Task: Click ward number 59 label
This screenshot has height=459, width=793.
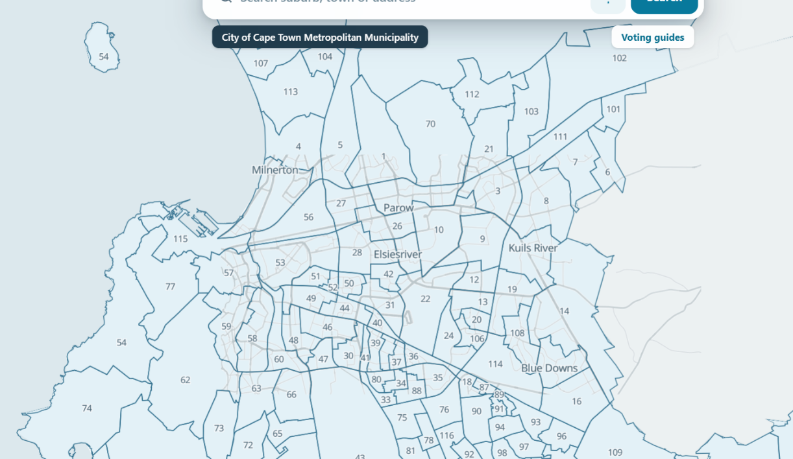Action: [x=226, y=327]
